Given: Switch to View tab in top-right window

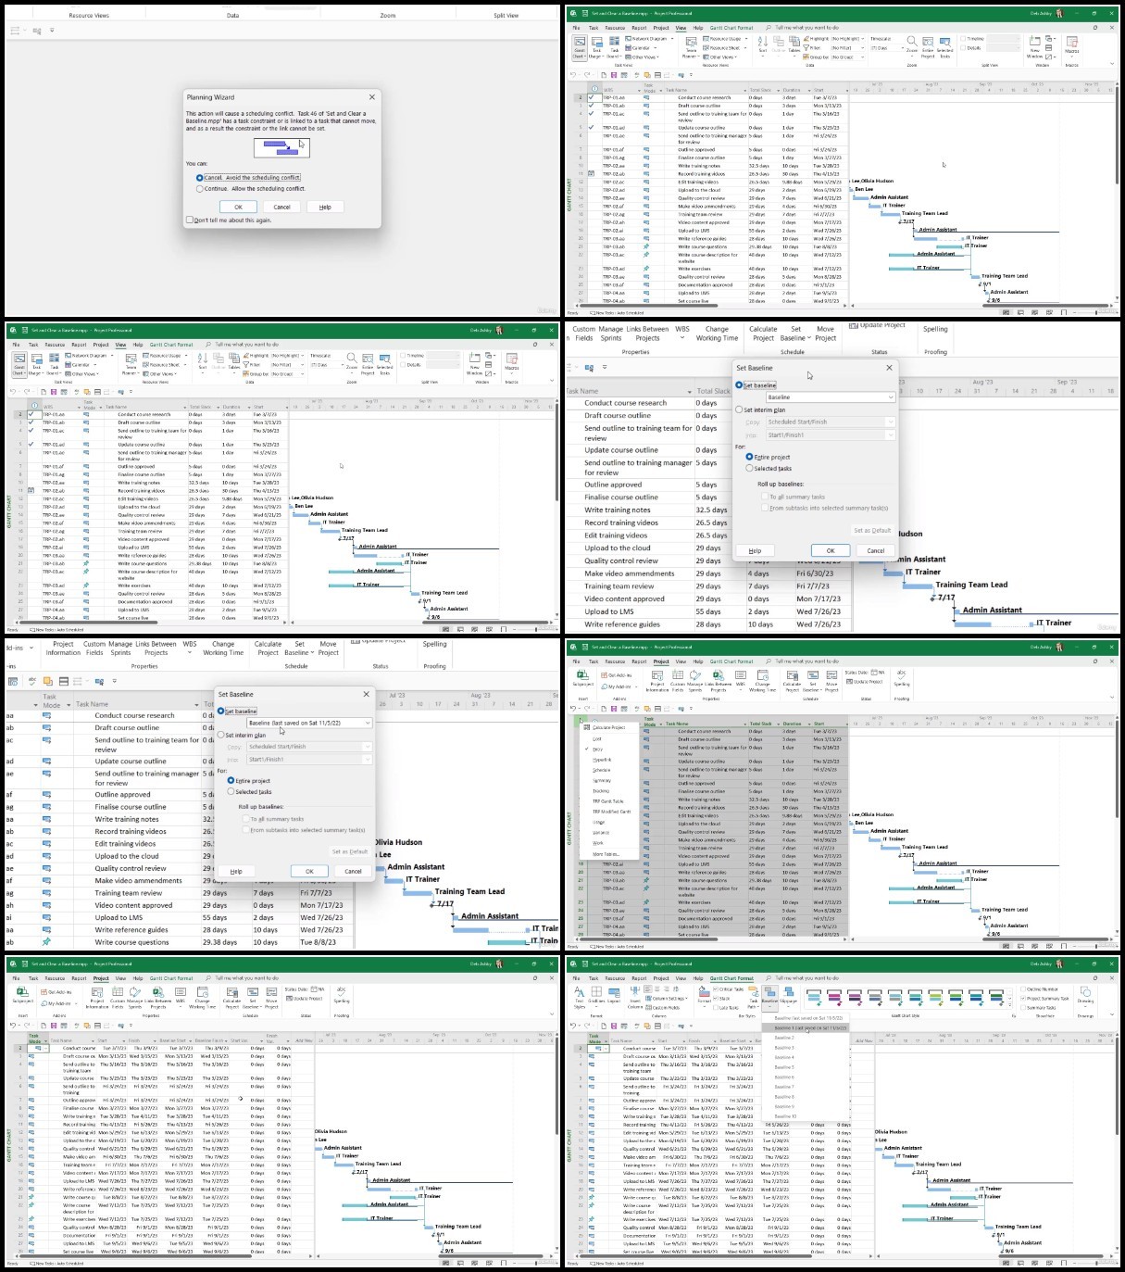Looking at the screenshot, I should pyautogui.click(x=681, y=28).
